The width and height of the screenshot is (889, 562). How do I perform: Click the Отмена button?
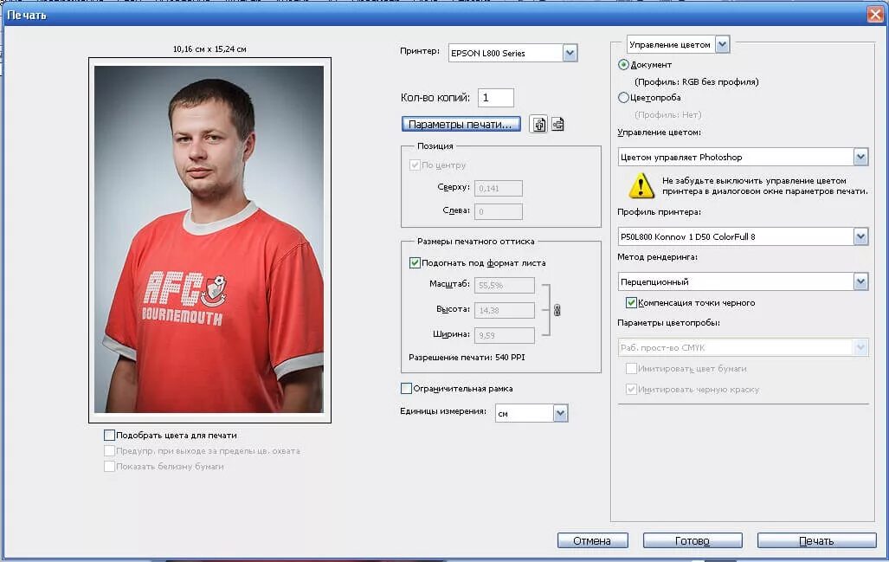click(592, 540)
